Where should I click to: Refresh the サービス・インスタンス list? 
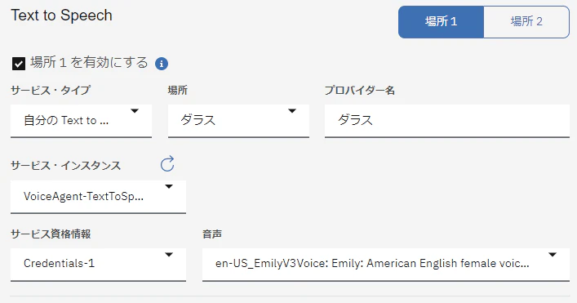click(167, 164)
